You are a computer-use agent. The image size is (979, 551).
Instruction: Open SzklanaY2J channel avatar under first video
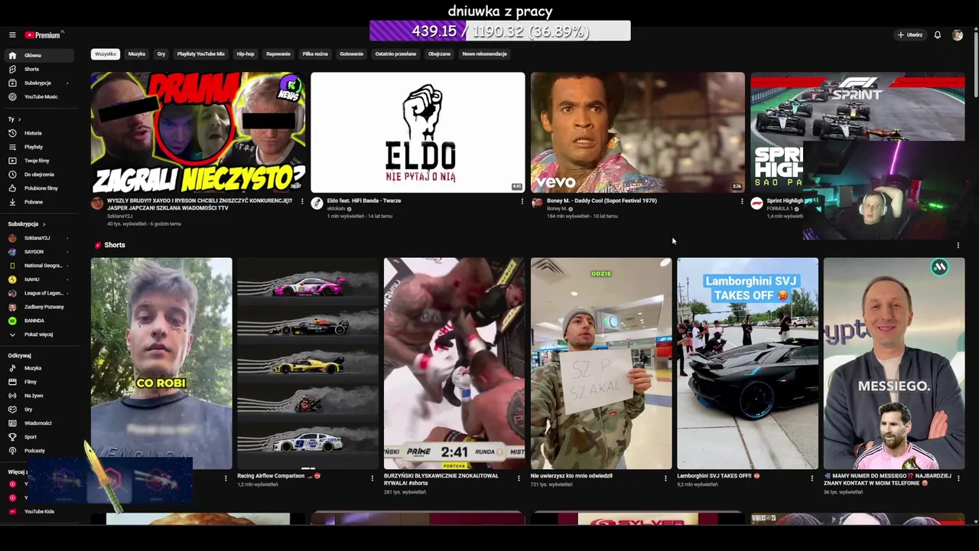(x=97, y=204)
